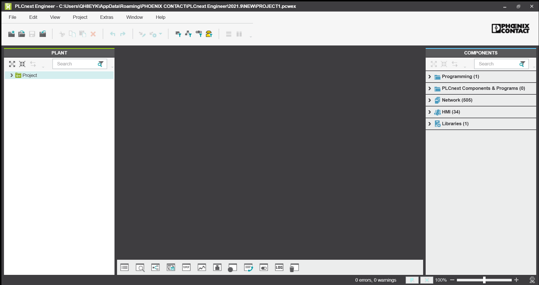Expand all nodes in PLANT panel

[12, 64]
